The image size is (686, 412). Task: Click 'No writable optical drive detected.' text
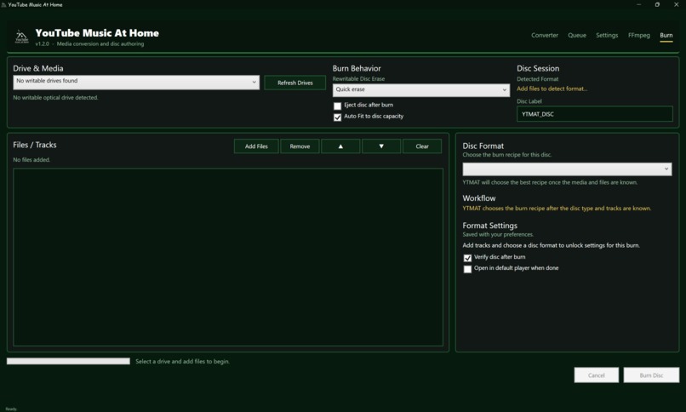coord(55,98)
